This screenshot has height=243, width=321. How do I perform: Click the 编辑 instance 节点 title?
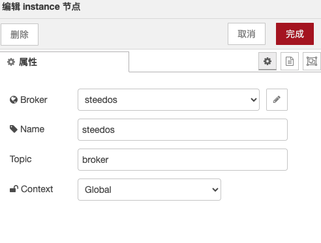(41, 7)
